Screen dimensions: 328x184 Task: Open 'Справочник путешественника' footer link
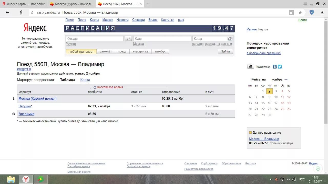(145, 164)
